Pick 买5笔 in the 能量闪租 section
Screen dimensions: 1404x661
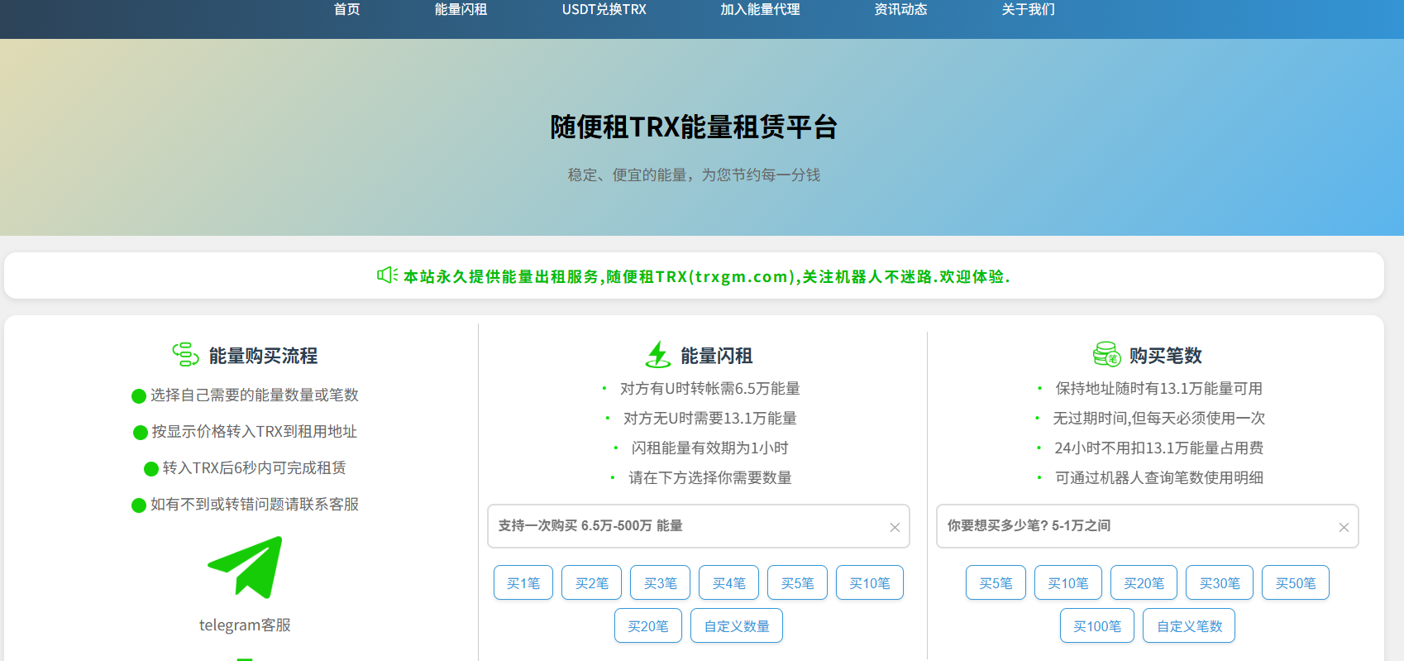798,582
